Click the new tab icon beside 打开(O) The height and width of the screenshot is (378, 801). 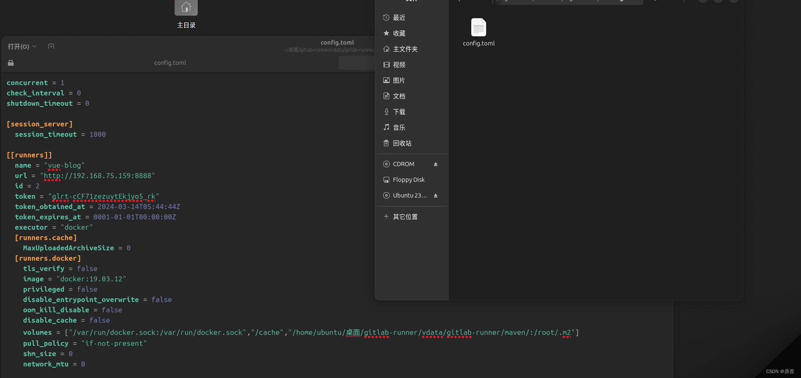tap(51, 46)
